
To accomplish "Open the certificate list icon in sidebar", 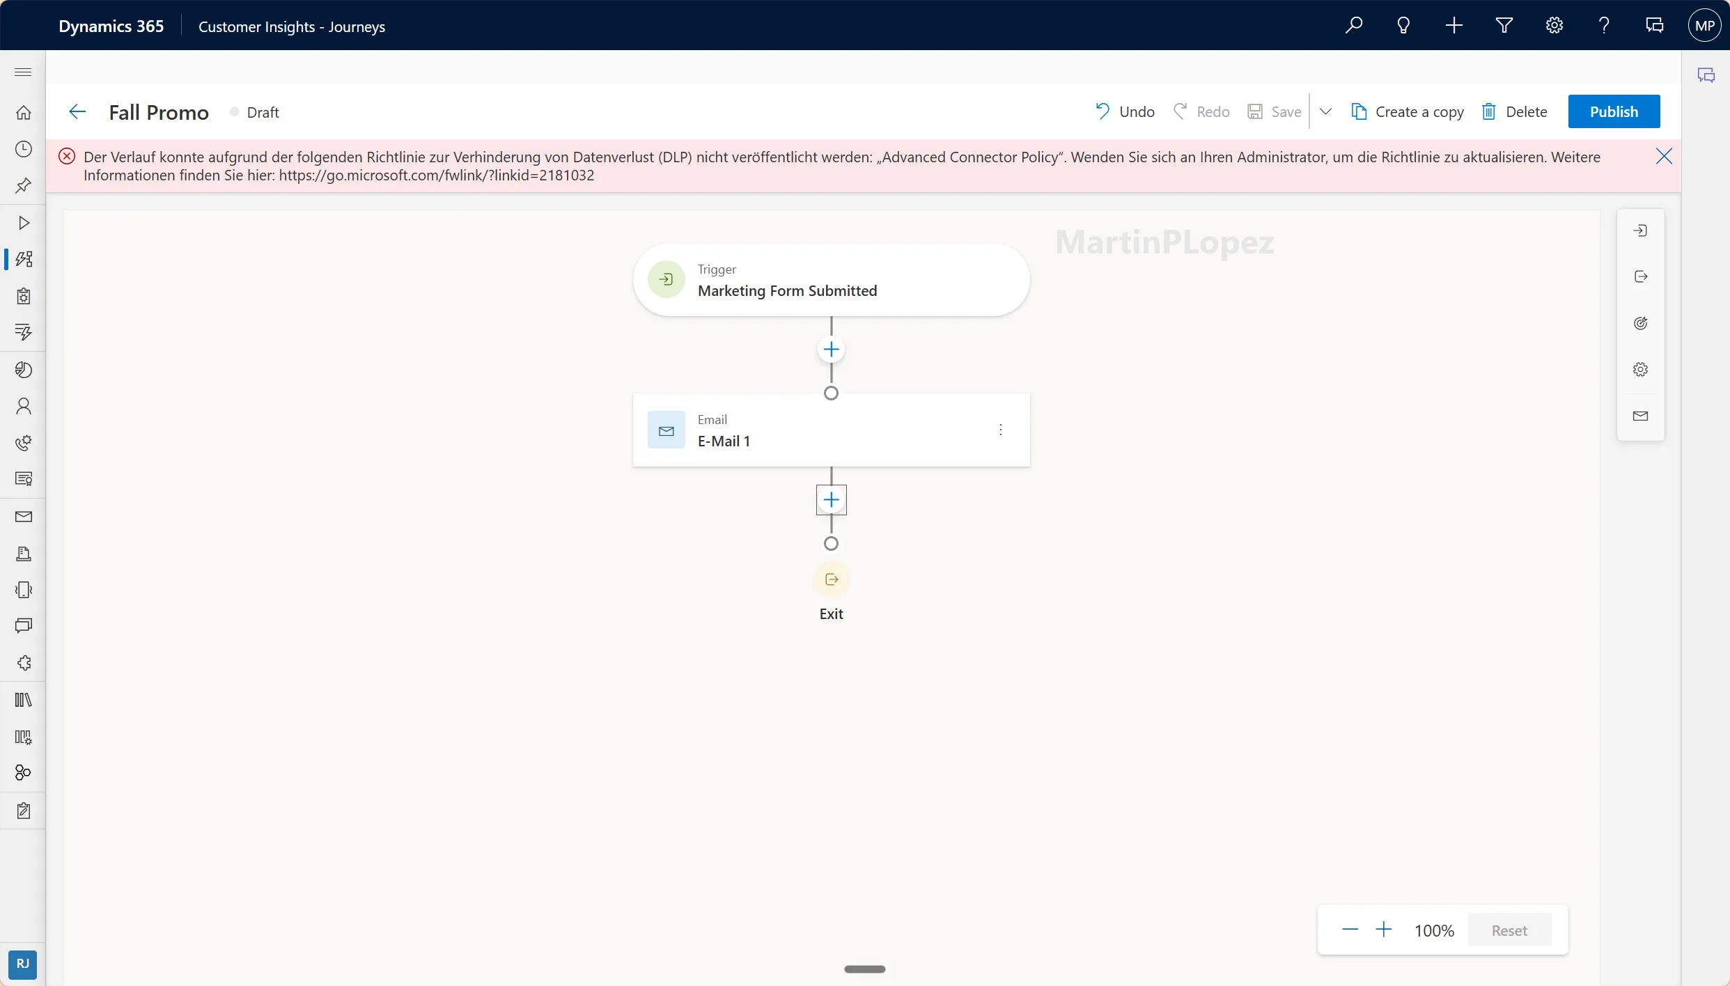I will tap(23, 479).
